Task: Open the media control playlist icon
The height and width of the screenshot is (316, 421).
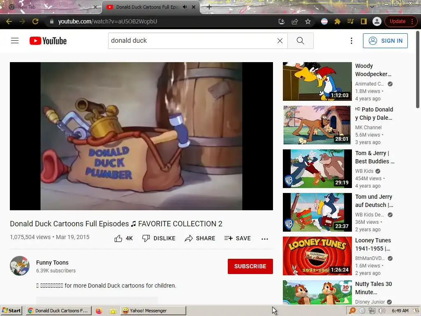Action: [350, 21]
